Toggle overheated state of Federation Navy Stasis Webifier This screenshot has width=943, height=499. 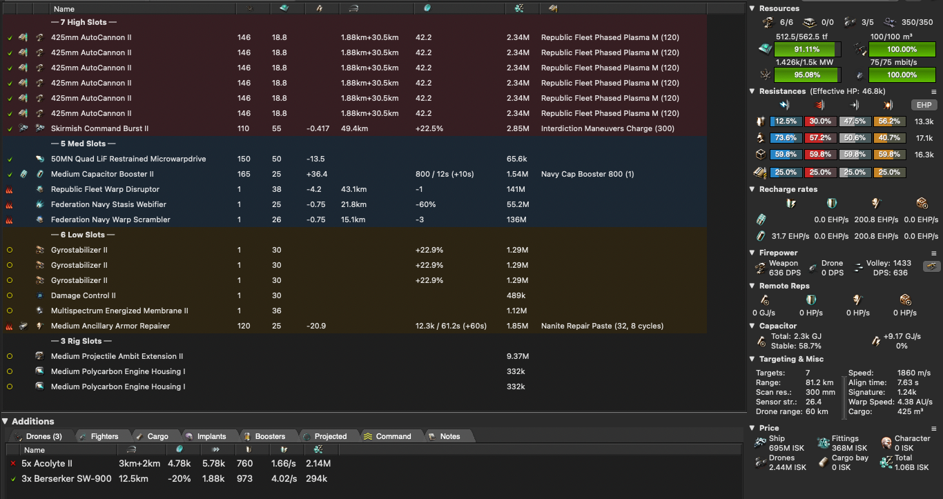(10, 204)
